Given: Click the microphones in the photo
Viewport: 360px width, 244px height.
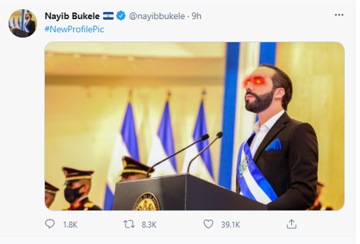Looking at the screenshot, I should pos(185,153).
